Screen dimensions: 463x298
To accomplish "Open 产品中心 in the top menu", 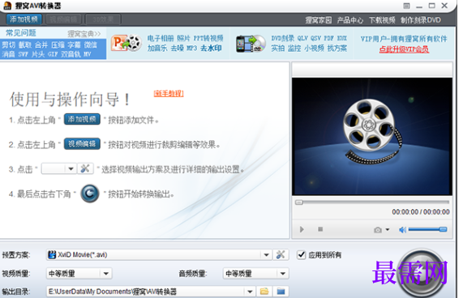I will tap(350, 20).
